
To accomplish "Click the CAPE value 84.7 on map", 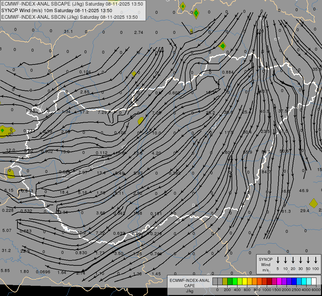I will coord(266,172).
